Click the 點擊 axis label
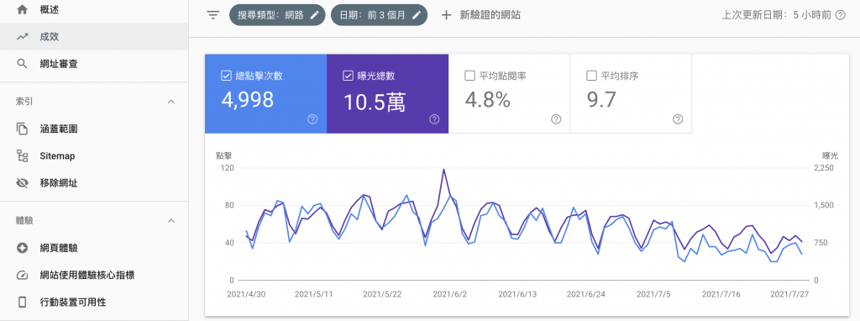Screen dimensions: 860x321 (223, 155)
